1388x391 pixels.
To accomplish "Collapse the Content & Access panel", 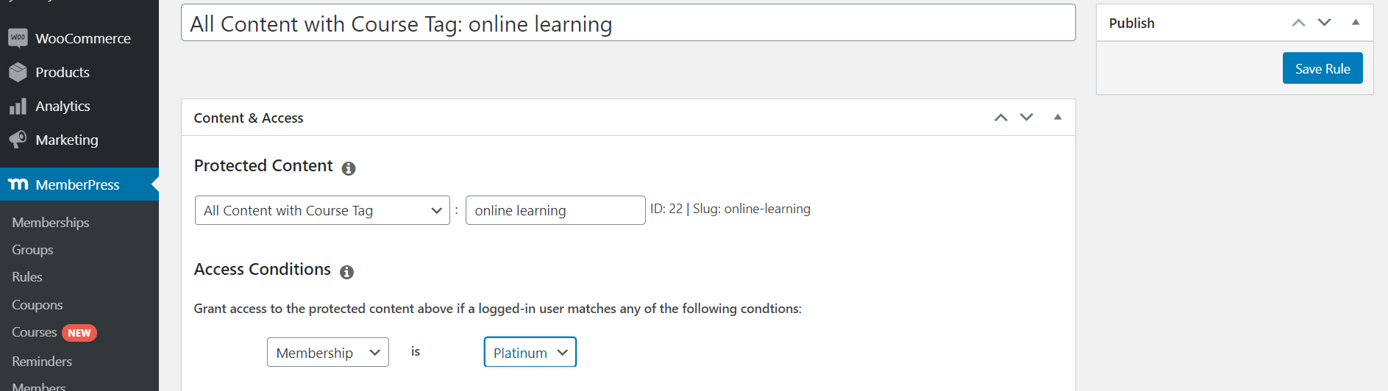I will tap(1058, 118).
